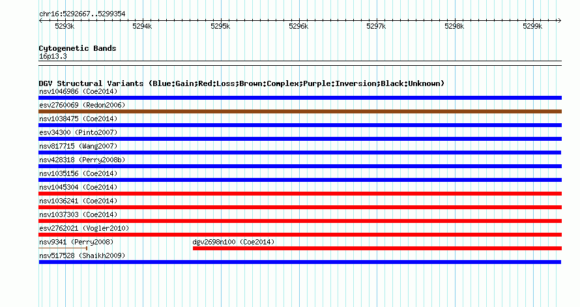Open the nsv428318 (Perry2008b) label
Screen dimensions: 580x307
point(82,160)
